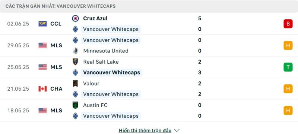Click the Real Salt Lake crest icon
Image resolution: width=298 pixels, height=134 pixels.
tap(75, 62)
